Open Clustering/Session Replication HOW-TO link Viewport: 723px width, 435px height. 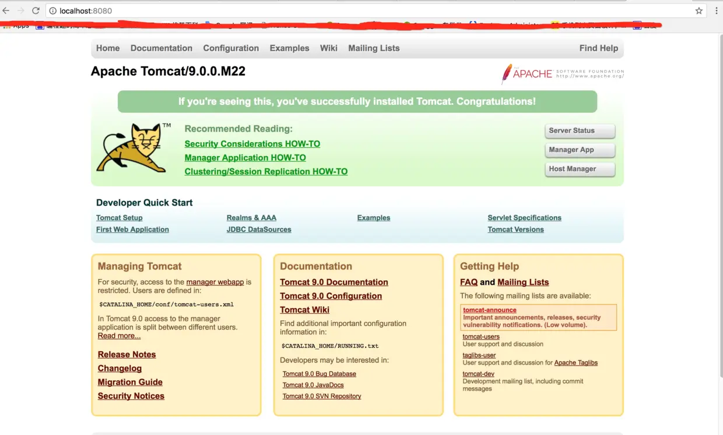[266, 172]
